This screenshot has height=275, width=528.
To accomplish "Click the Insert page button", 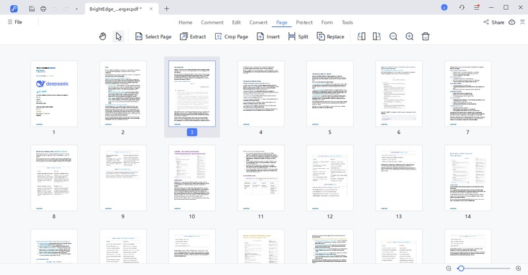I will [x=269, y=37].
